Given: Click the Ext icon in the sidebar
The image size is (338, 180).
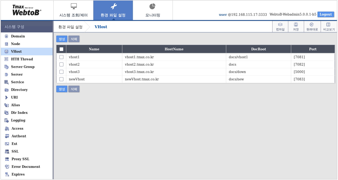Looking at the screenshot, I should point(7,144).
